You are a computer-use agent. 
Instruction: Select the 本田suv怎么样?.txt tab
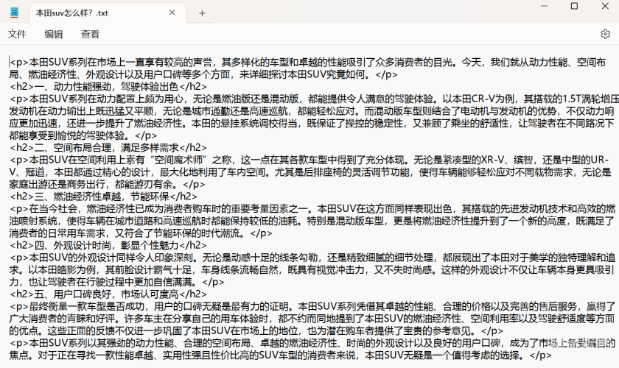(x=108, y=13)
